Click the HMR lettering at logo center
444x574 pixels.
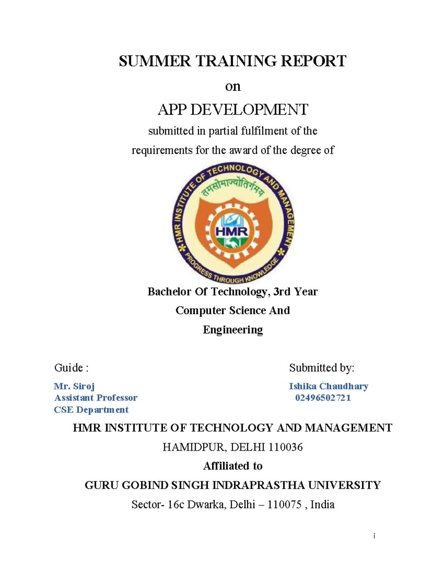(x=232, y=231)
